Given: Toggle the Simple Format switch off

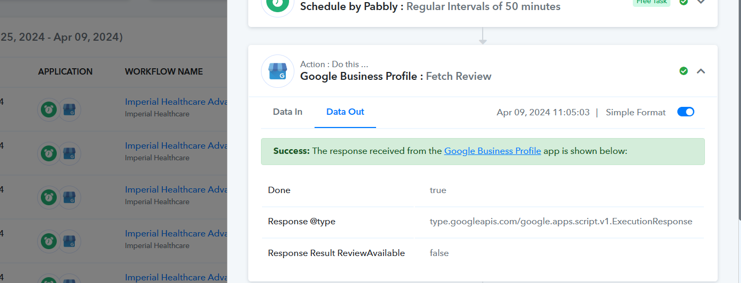Looking at the screenshot, I should click(x=686, y=112).
